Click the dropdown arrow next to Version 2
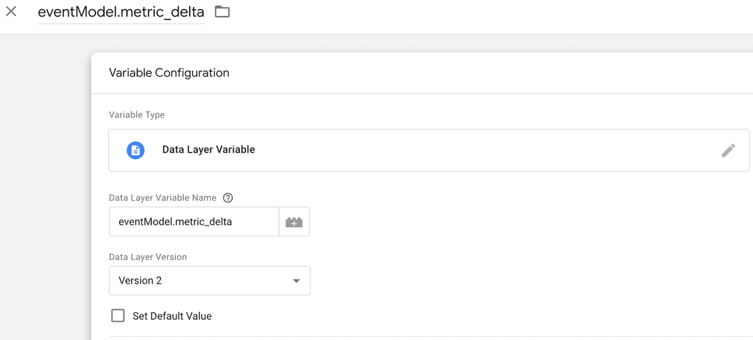Image resolution: width=753 pixels, height=340 pixels. click(296, 281)
